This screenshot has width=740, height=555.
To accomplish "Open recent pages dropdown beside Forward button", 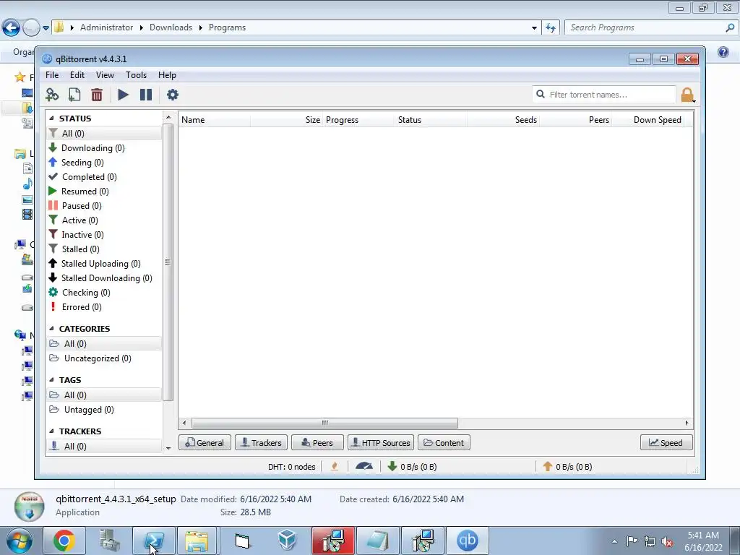I will [x=46, y=28].
